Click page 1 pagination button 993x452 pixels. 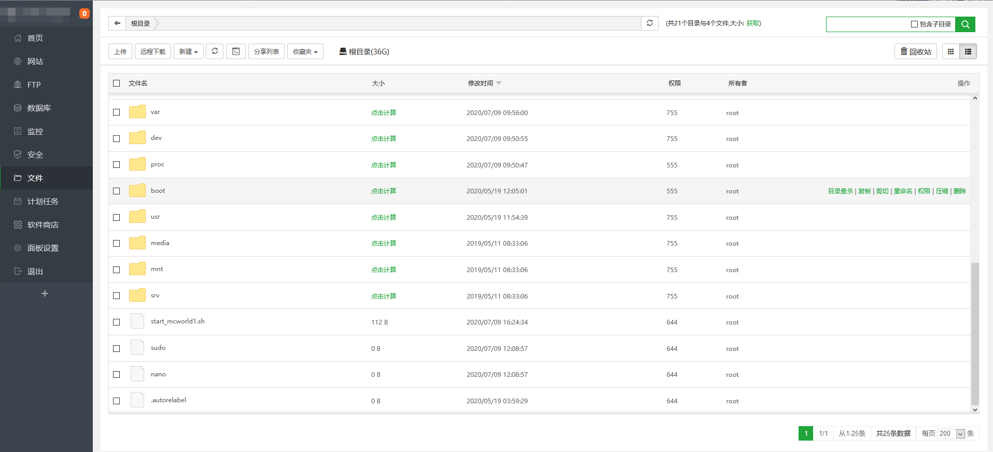point(806,433)
